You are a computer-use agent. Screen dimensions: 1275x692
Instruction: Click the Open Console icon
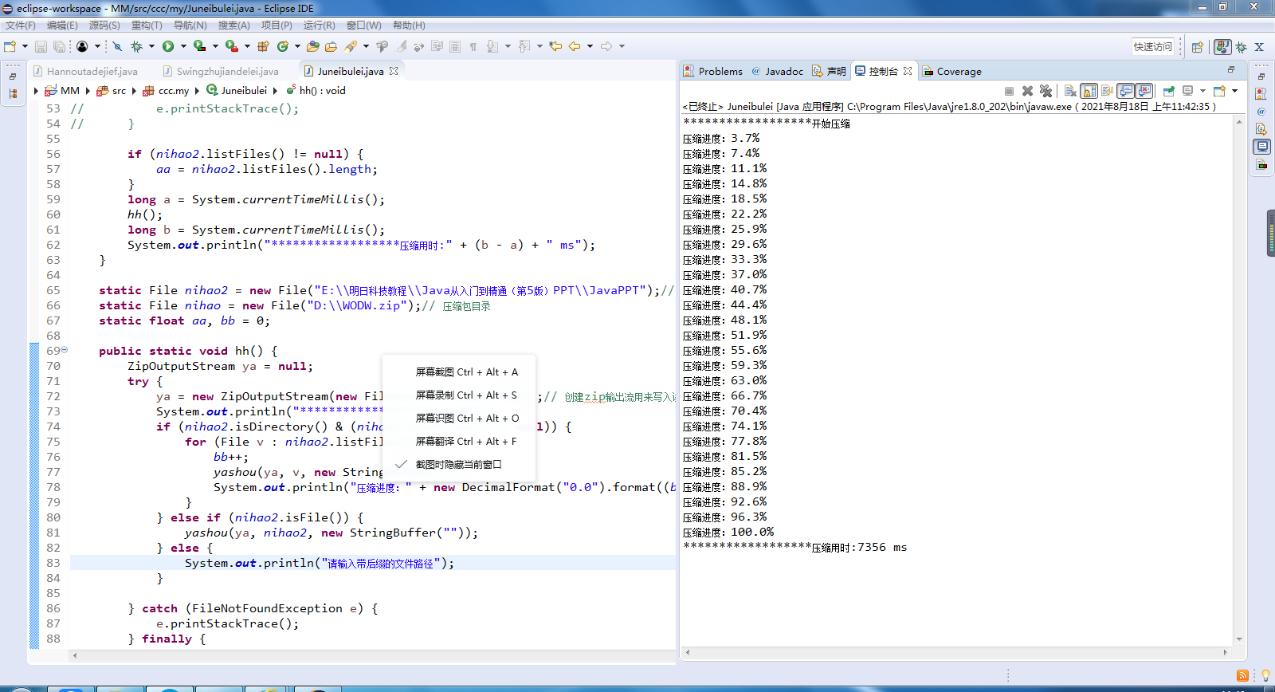coord(1219,91)
